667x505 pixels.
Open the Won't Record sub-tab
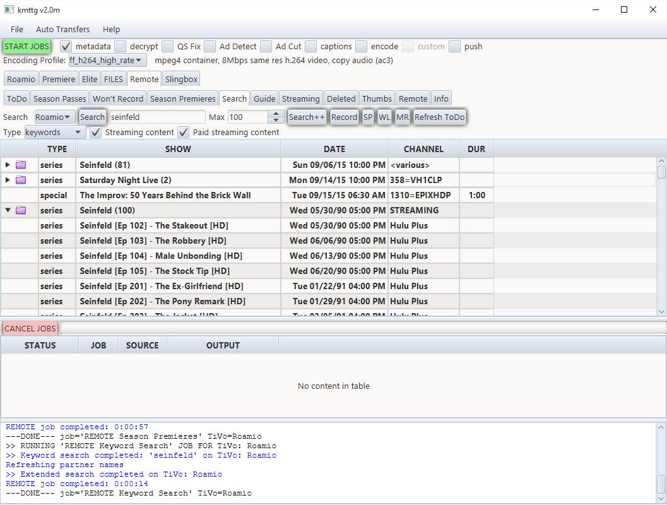click(118, 98)
